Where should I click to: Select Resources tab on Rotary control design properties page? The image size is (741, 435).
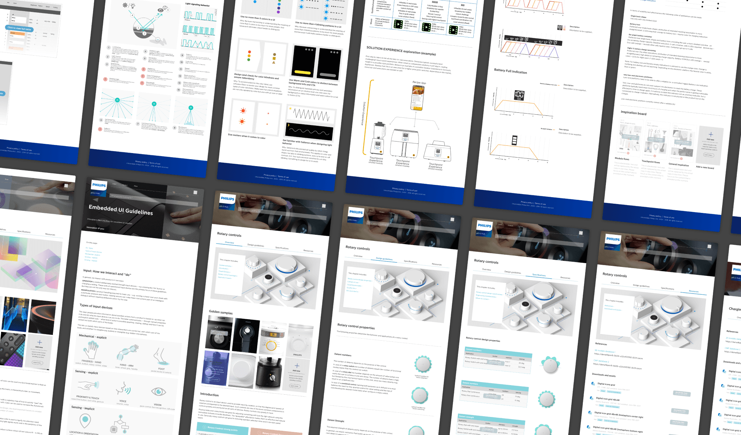click(x=565, y=278)
